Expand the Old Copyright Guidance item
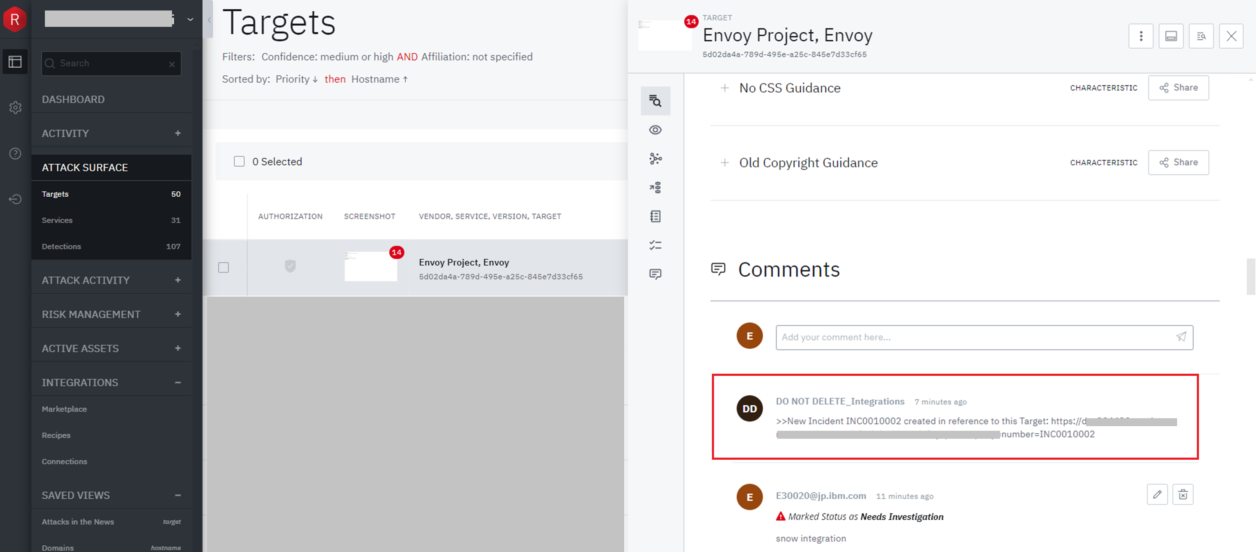1256x552 pixels. coord(724,163)
